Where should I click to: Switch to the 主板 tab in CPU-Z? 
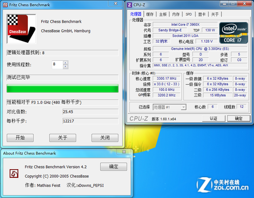pos(163,14)
